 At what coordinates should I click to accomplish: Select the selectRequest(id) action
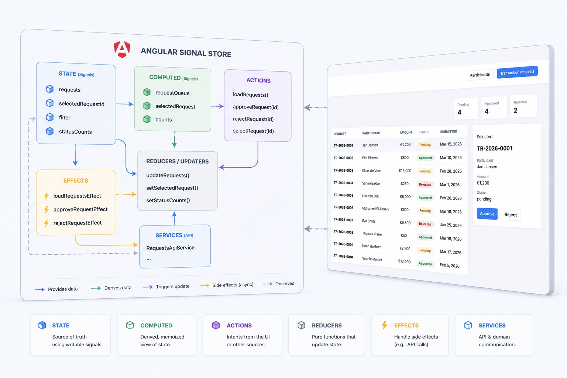253,131
